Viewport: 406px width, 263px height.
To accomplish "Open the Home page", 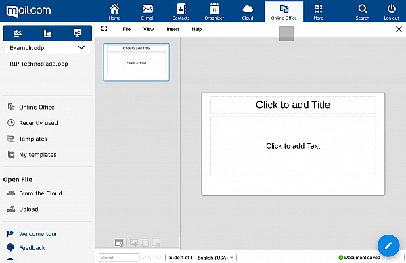I will [x=114, y=11].
